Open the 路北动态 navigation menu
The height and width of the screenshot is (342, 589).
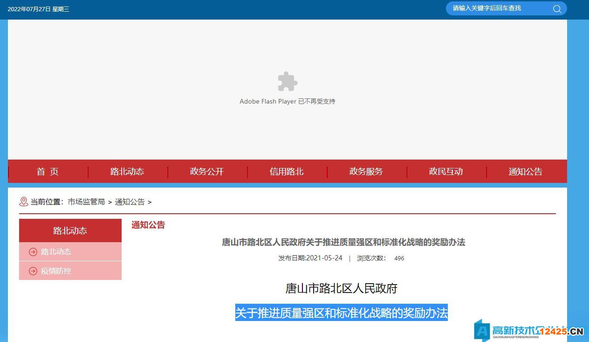pos(127,172)
